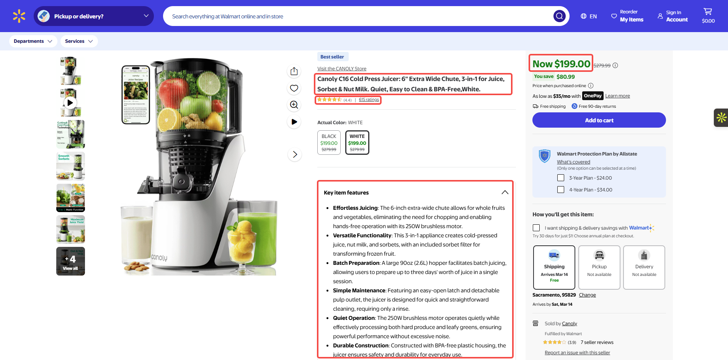Select the Smooth Sorbets thumbnail
Image resolution: width=728 pixels, height=360 pixels.
click(x=70, y=166)
